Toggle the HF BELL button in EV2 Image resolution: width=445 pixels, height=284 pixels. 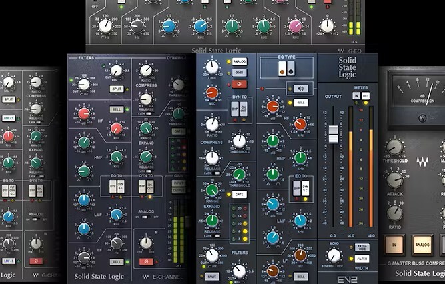point(301,103)
